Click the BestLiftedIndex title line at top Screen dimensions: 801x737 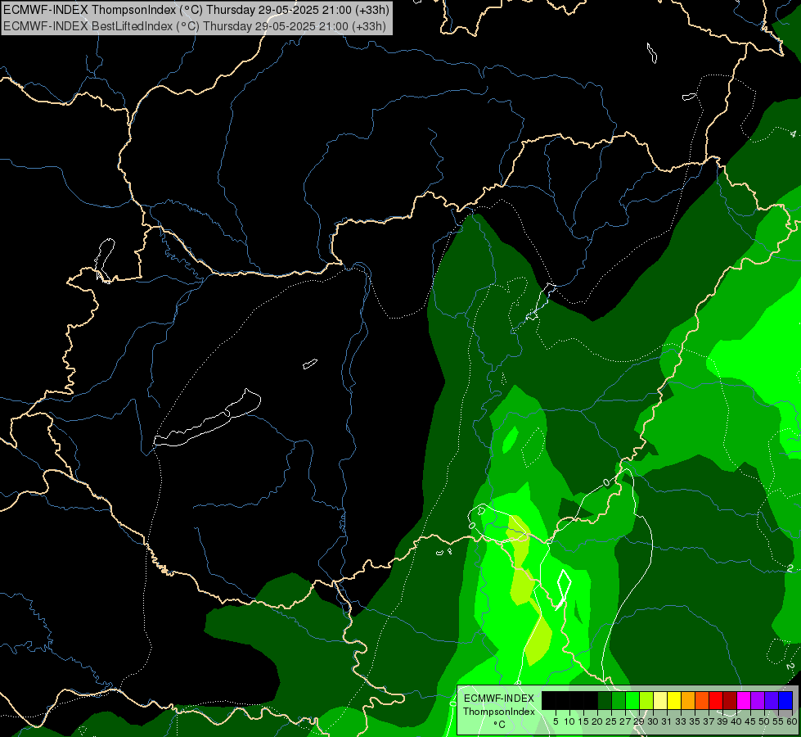pos(195,26)
